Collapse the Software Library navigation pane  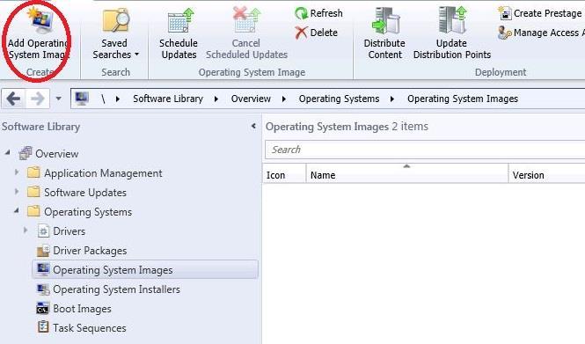pos(253,127)
